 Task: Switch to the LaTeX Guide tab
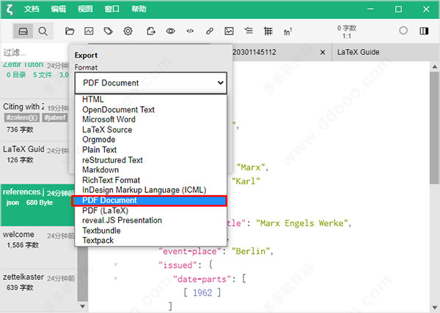coord(359,53)
